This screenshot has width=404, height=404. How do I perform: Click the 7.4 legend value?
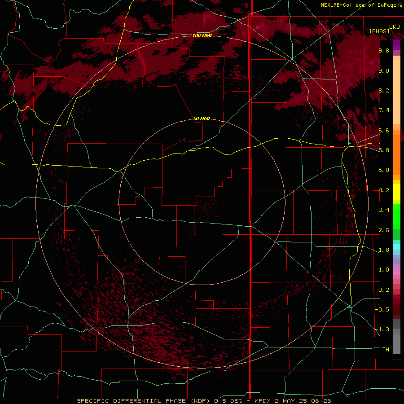(x=384, y=110)
